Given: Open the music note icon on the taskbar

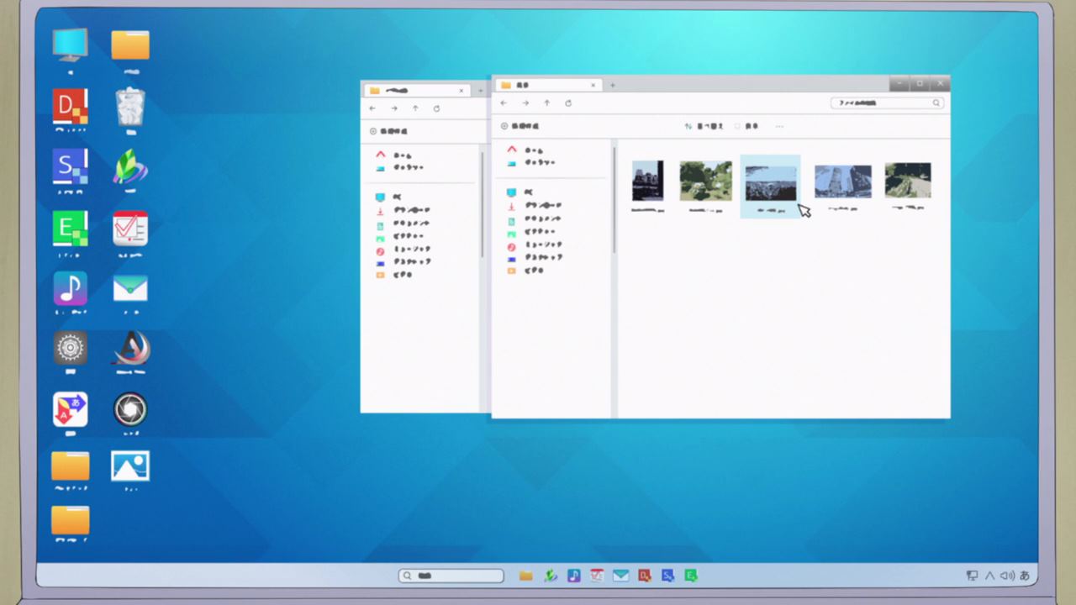Looking at the screenshot, I should pyautogui.click(x=573, y=576).
